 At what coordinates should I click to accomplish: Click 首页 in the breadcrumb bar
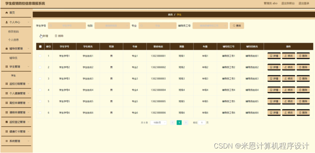[170, 15]
